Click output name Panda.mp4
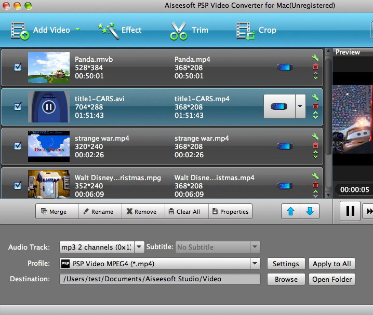This screenshot has width=373, height=315. point(192,59)
